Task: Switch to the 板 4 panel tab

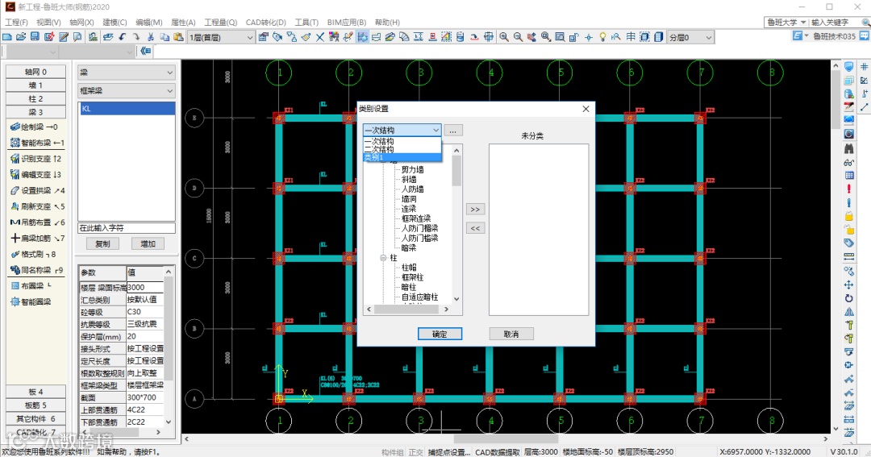Action: [x=35, y=392]
